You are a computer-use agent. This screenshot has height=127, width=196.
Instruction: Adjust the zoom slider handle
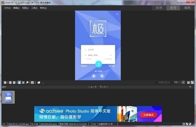coord(162,82)
